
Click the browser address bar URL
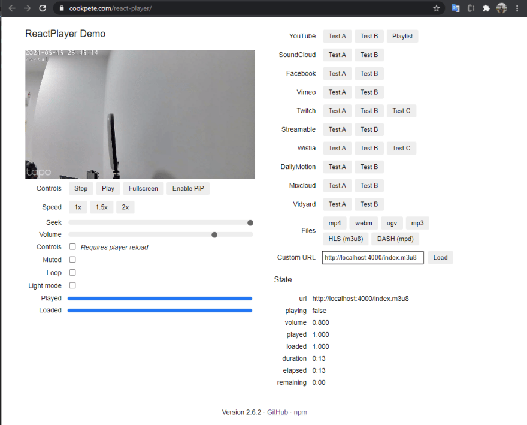point(110,8)
